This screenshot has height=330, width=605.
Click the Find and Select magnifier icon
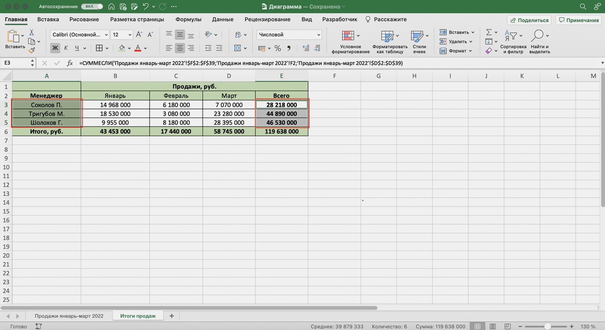pos(537,36)
